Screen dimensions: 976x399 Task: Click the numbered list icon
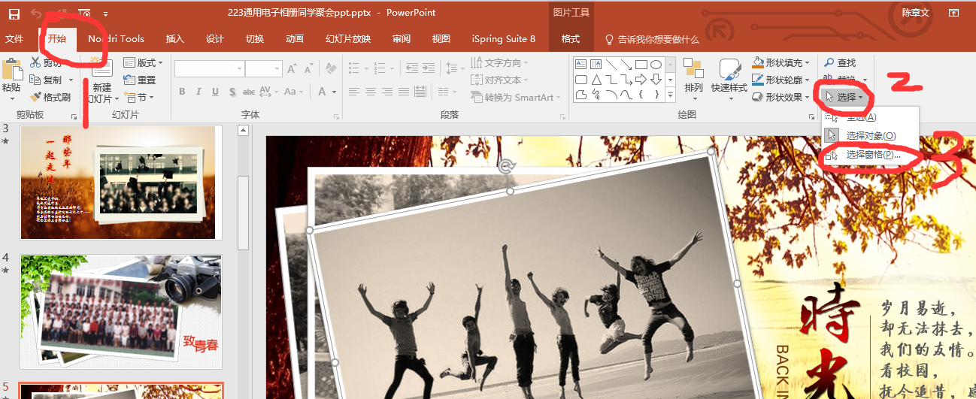coord(381,68)
